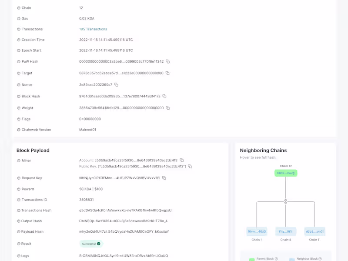This screenshot has width=348, height=261.
Task: Click the help icon next to Reward
Action: point(18,189)
